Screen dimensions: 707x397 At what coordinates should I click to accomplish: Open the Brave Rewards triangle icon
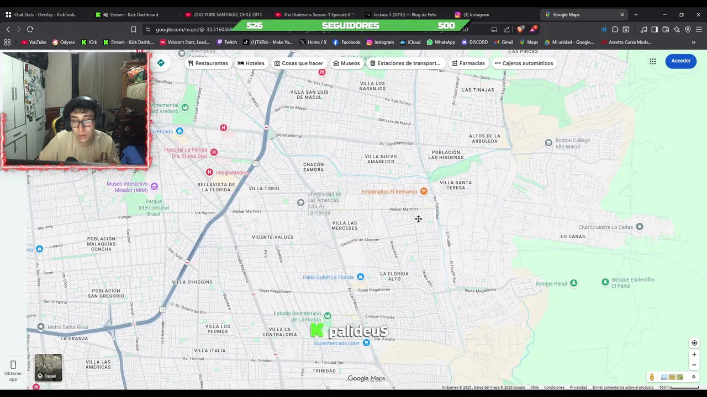(533, 29)
